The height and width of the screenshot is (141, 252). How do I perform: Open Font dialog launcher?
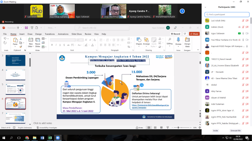point(97,50)
